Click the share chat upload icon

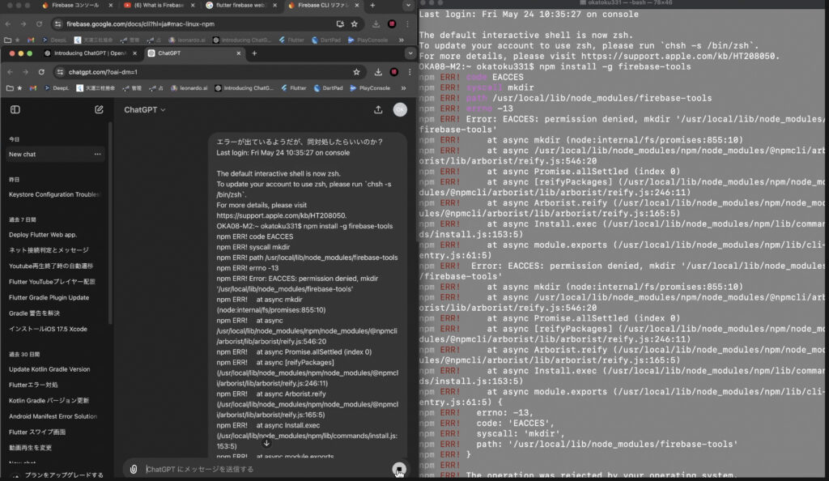(378, 109)
